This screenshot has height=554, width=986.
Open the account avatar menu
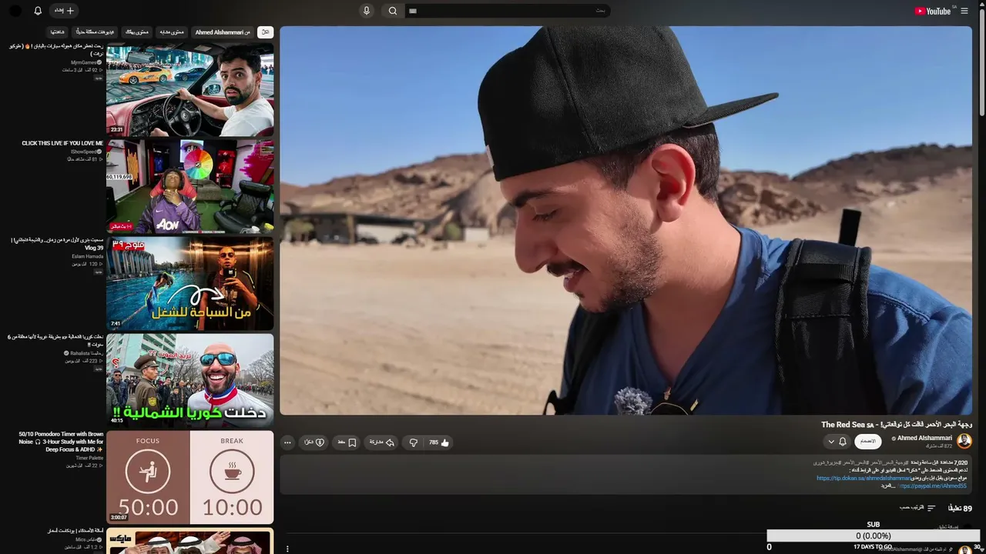click(x=15, y=11)
